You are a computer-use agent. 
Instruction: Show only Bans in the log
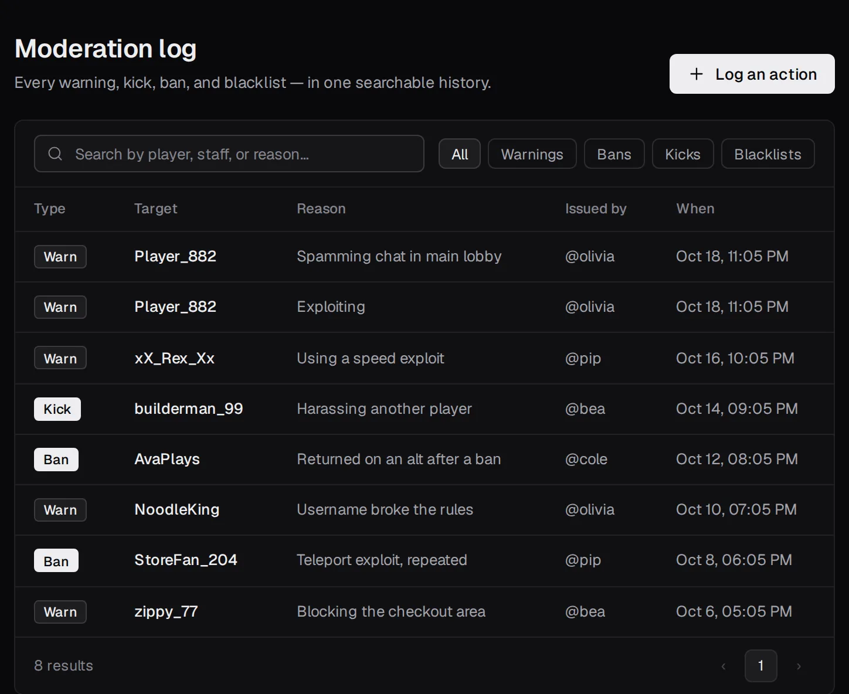click(x=614, y=154)
